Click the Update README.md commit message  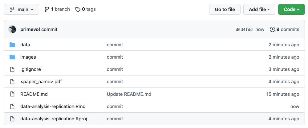[129, 94]
